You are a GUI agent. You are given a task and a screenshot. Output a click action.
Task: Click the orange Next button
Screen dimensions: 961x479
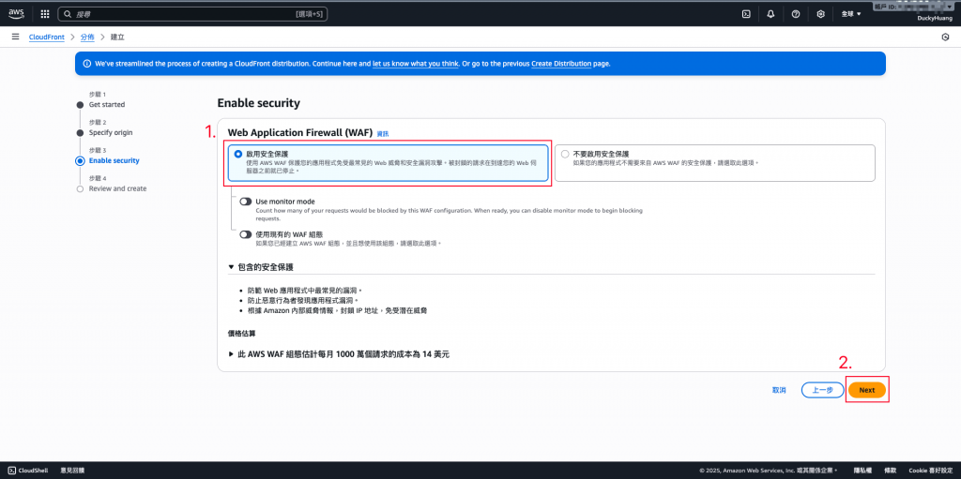867,390
